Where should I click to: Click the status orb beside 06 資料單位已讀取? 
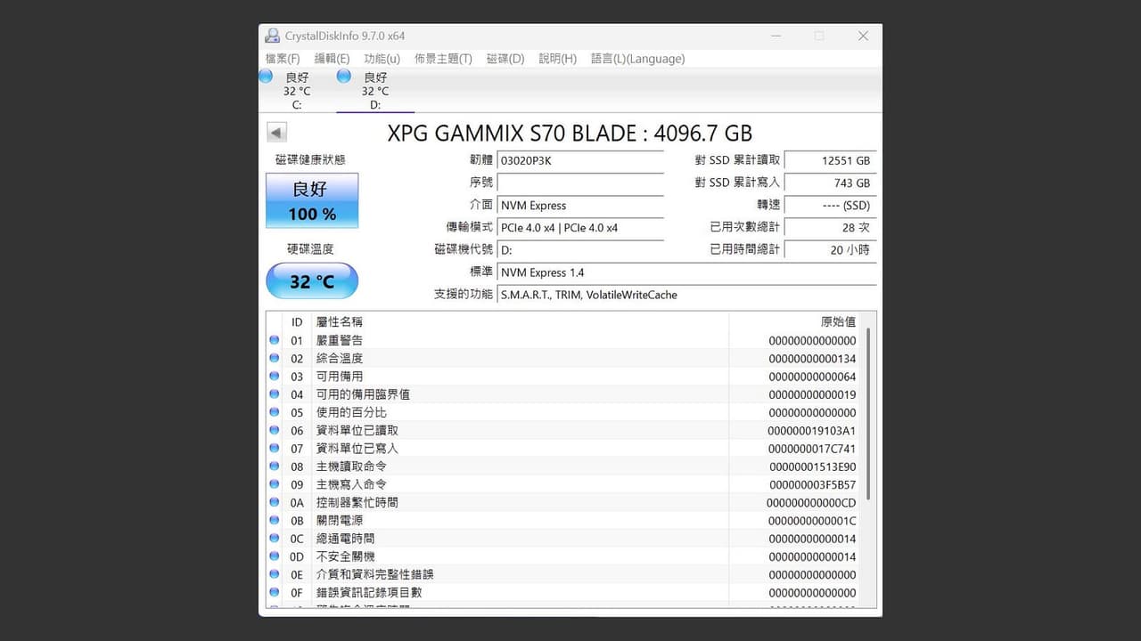(x=274, y=430)
